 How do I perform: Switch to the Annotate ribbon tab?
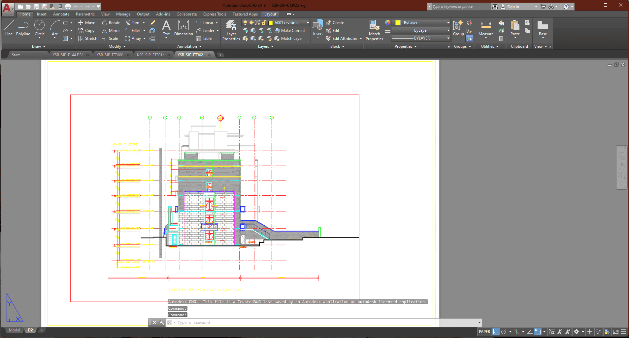61,14
